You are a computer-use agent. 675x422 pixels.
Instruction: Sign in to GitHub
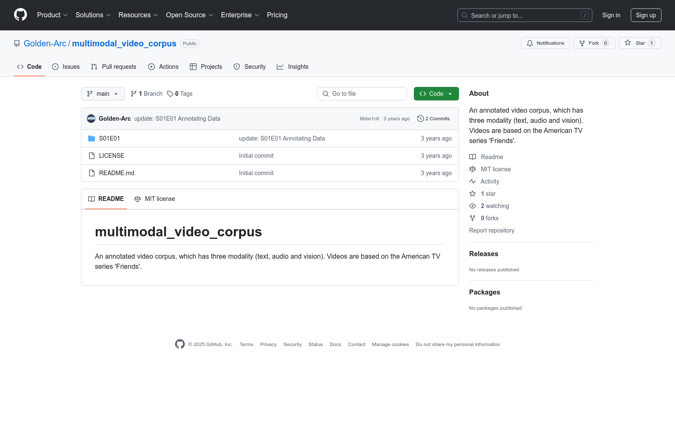pos(611,15)
